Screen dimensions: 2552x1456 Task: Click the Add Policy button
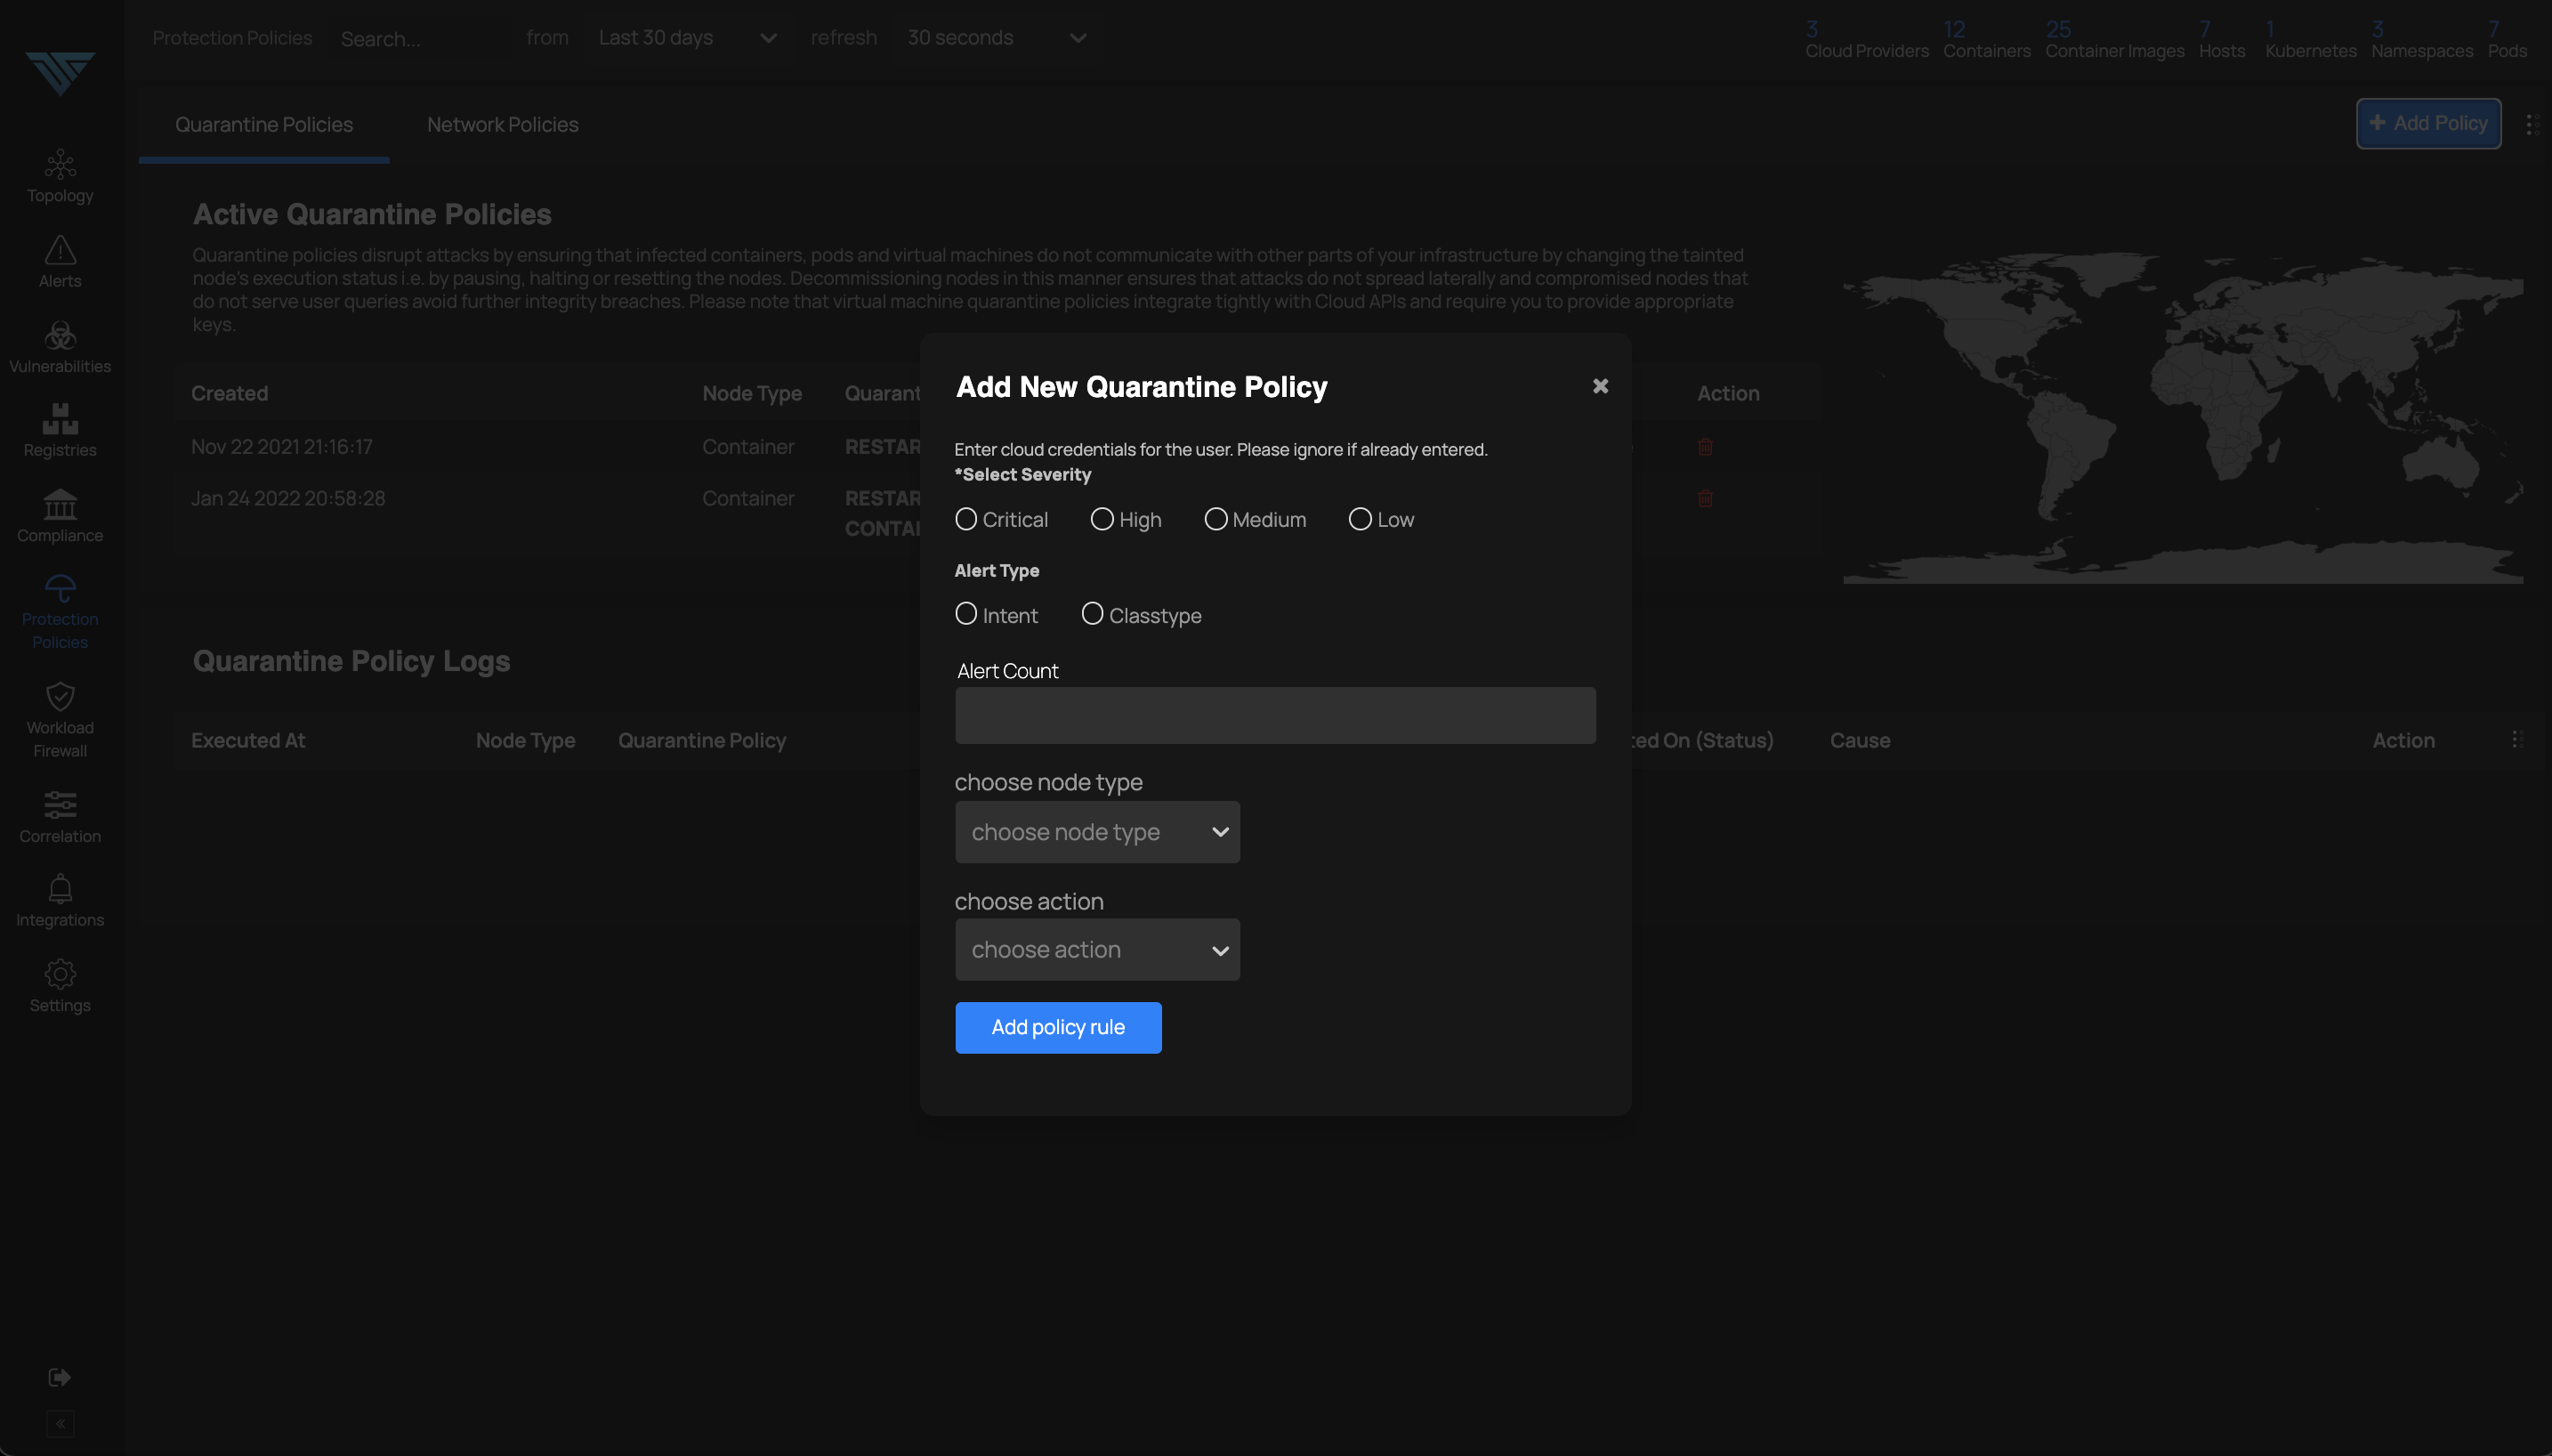click(2429, 123)
